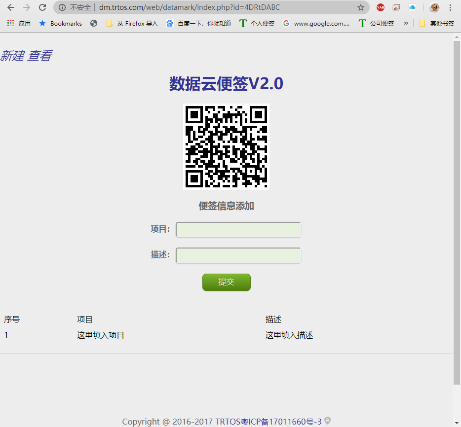
Task: Open Chrome three-dot menu
Action: (451, 7)
